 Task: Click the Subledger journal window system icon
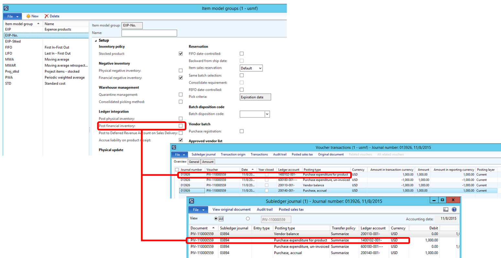click(x=191, y=201)
